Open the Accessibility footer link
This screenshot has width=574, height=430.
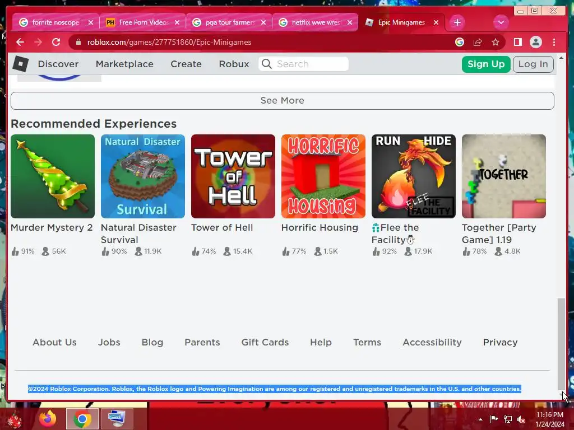432,342
